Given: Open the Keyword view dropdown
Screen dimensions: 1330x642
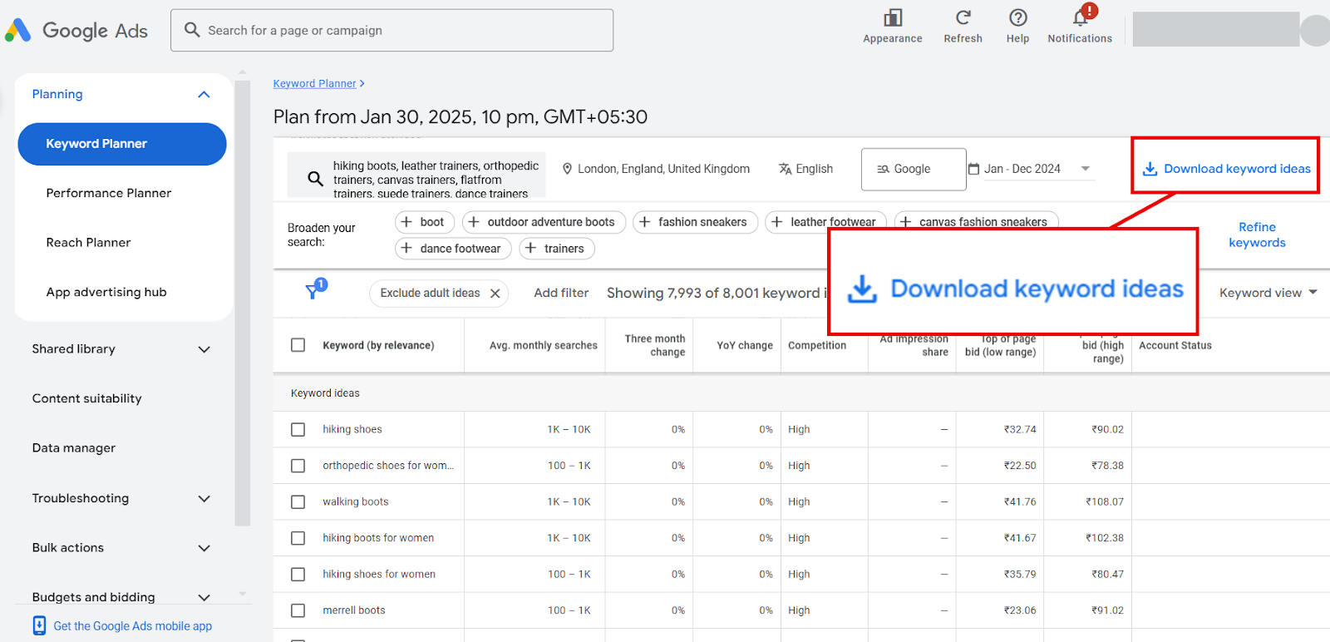Looking at the screenshot, I should (1268, 293).
